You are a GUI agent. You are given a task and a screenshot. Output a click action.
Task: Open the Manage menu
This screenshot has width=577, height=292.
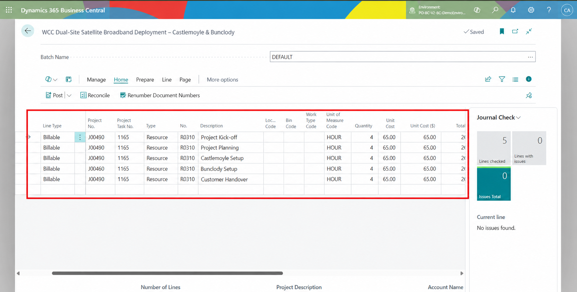pyautogui.click(x=96, y=80)
